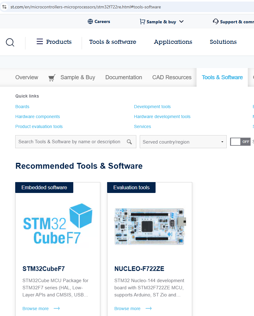
Task: Open the Served country/region dropdown
Action: 222,142
